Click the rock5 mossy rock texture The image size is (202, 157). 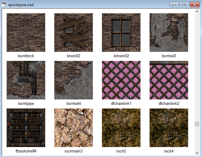point(121,128)
